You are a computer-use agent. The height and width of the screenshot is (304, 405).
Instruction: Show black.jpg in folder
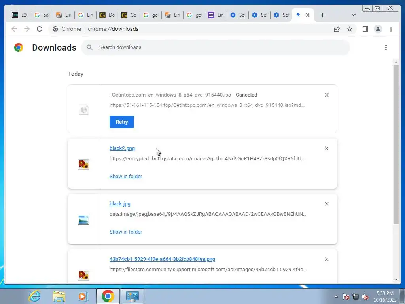[x=126, y=232]
